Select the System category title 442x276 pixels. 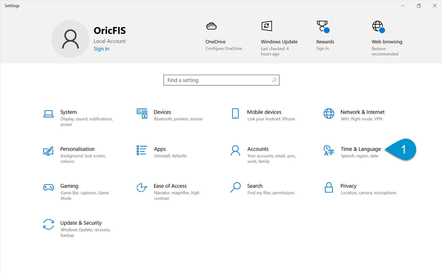pyautogui.click(x=68, y=112)
